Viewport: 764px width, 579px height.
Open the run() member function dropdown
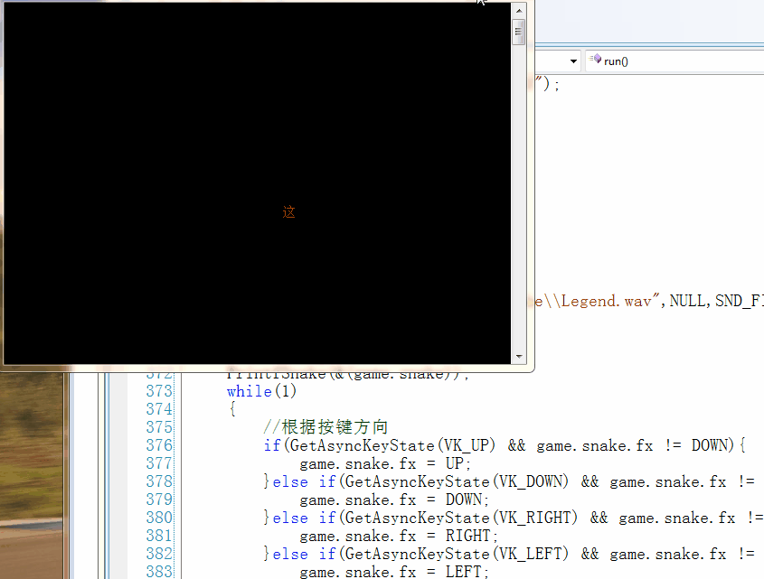pos(674,61)
